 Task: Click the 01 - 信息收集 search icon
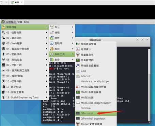point(3,33)
